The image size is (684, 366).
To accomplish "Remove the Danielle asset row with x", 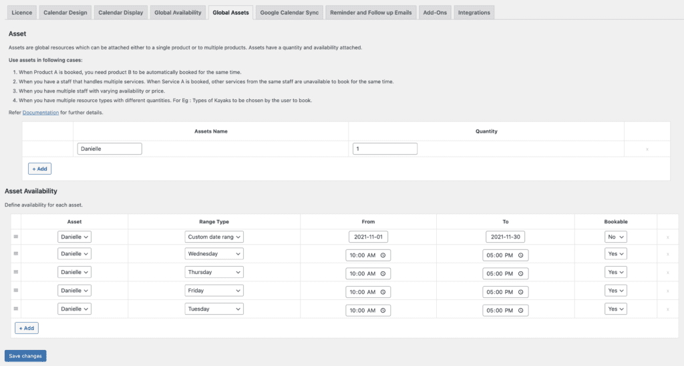I will [x=647, y=149].
